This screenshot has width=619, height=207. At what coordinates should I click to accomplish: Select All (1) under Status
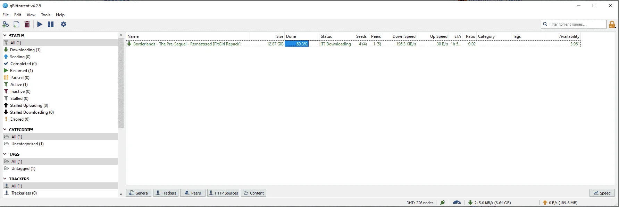click(60, 43)
